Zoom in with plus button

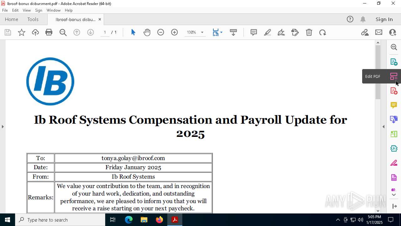coord(174,32)
